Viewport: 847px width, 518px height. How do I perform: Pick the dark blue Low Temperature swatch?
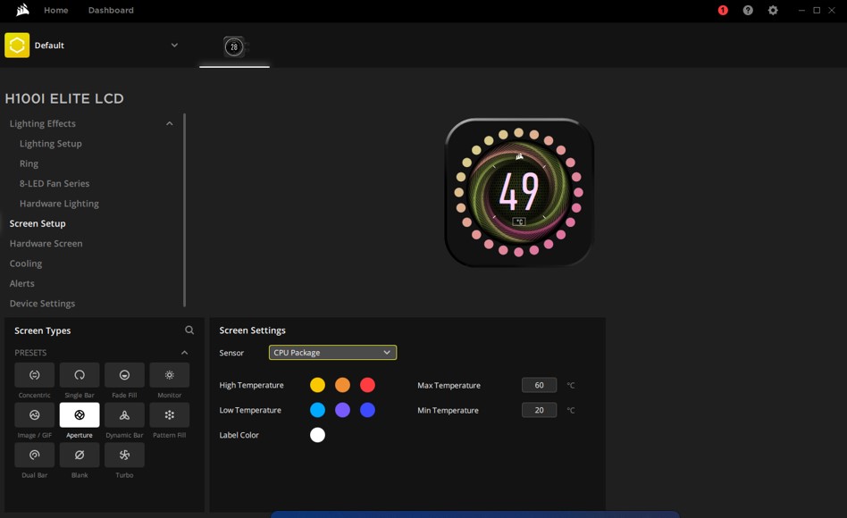[x=367, y=410]
